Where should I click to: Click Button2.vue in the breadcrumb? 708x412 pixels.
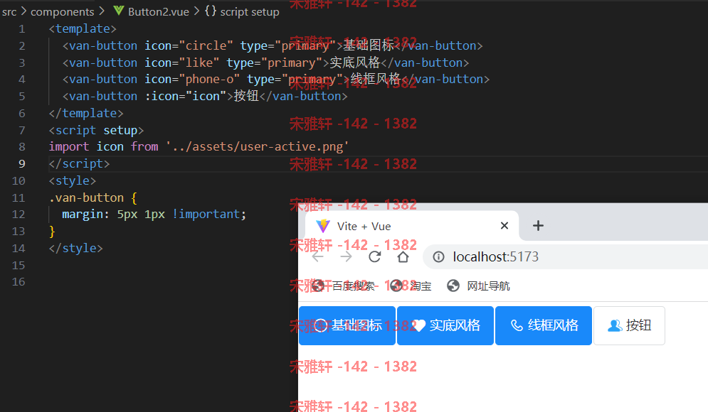tap(159, 11)
